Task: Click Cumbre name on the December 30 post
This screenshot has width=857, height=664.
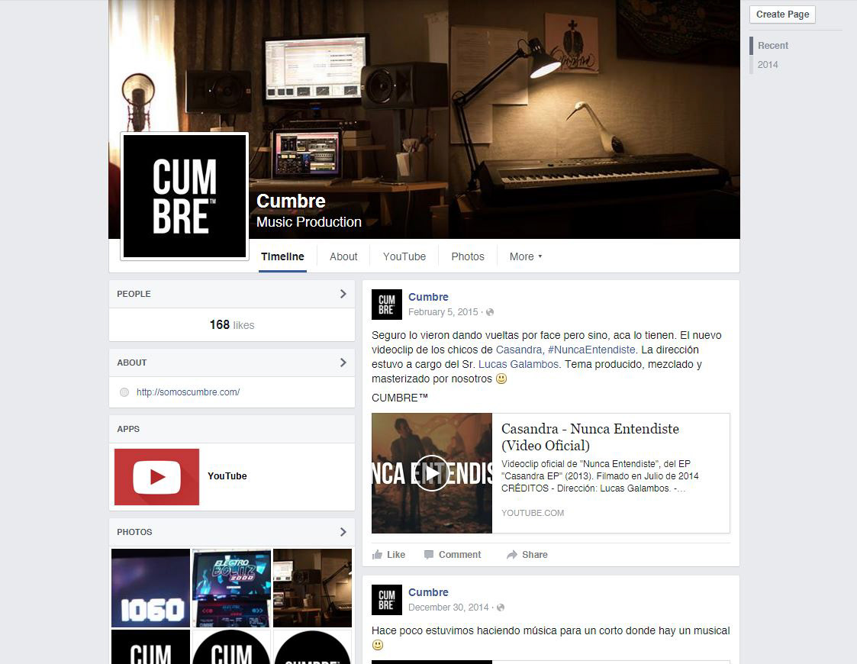Action: (x=428, y=591)
